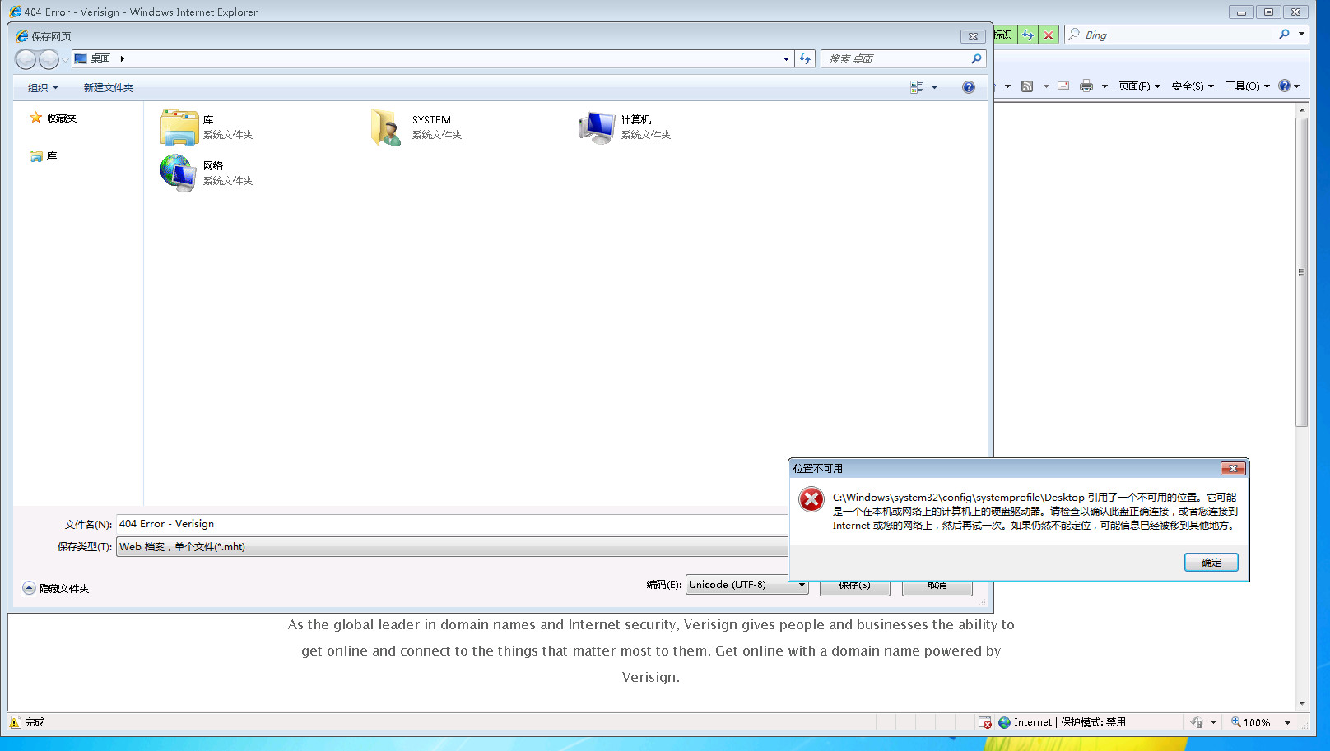This screenshot has width=1330, height=751.
Task: Click the Internet zone globe icon
Action: [1004, 722]
